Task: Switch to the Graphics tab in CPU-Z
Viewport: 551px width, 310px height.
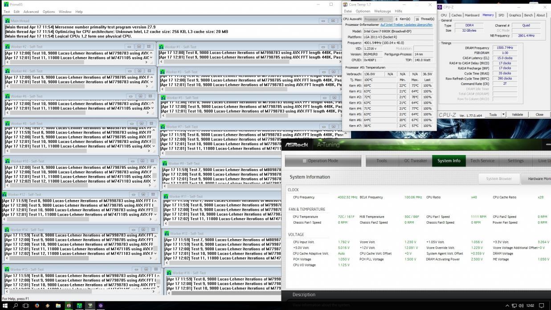Action: coord(515,15)
